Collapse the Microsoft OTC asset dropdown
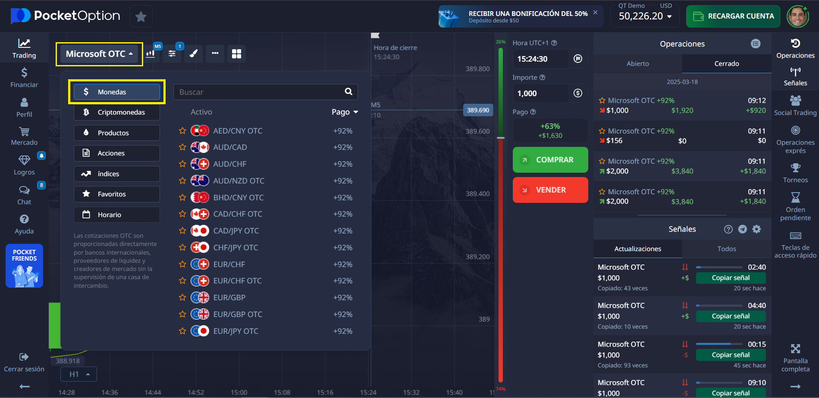This screenshot has height=398, width=819. pyautogui.click(x=99, y=54)
